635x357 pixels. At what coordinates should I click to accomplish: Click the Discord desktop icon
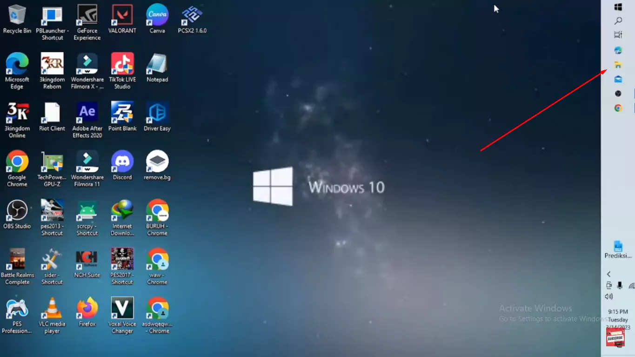click(122, 166)
